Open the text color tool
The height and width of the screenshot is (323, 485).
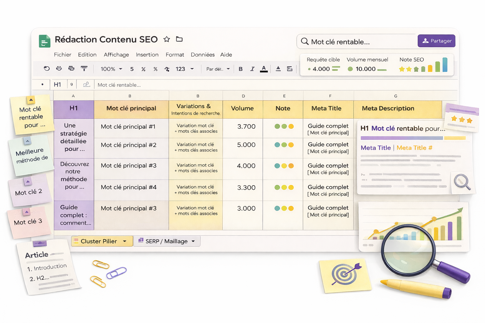click(x=264, y=69)
